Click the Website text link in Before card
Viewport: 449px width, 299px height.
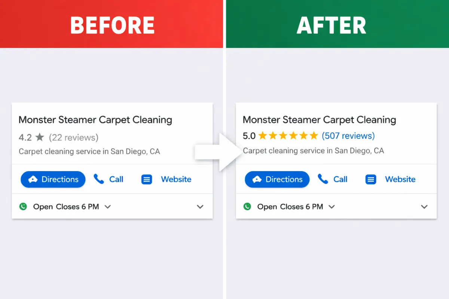click(x=176, y=179)
